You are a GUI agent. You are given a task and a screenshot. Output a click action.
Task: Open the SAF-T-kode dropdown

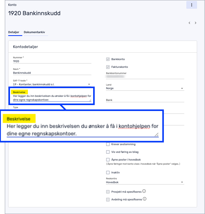pos(89,84)
